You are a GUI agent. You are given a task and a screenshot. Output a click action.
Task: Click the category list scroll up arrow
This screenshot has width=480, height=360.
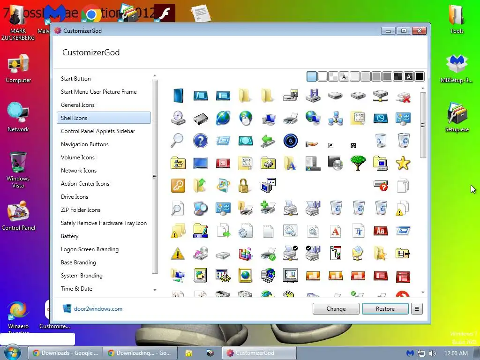(155, 75)
